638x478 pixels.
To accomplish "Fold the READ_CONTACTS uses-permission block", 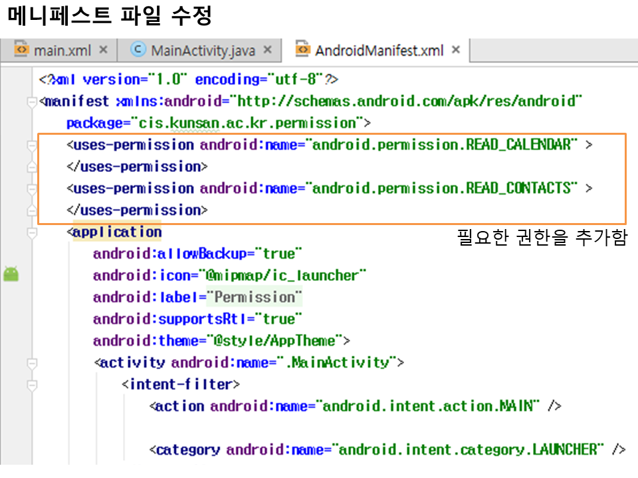I will click(x=31, y=189).
